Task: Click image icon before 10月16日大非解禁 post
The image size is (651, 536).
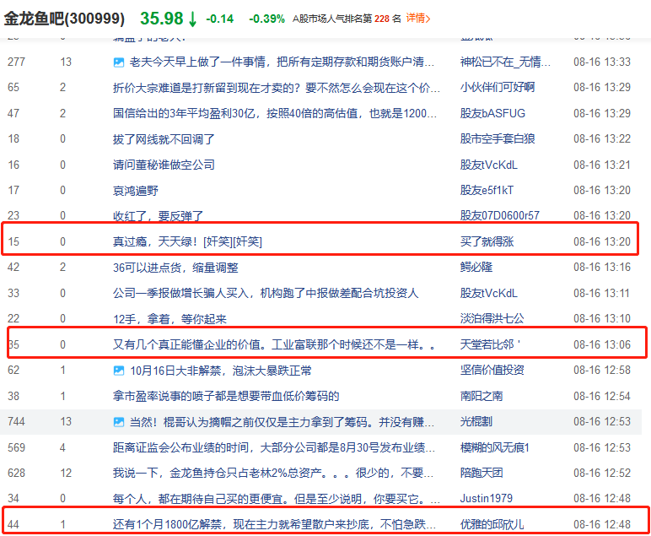Action: pos(119,371)
